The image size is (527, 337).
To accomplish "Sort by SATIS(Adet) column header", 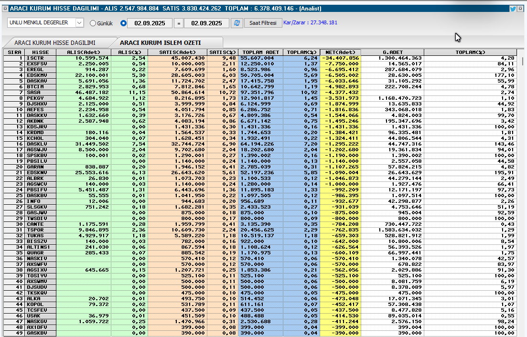I will pos(177,53).
